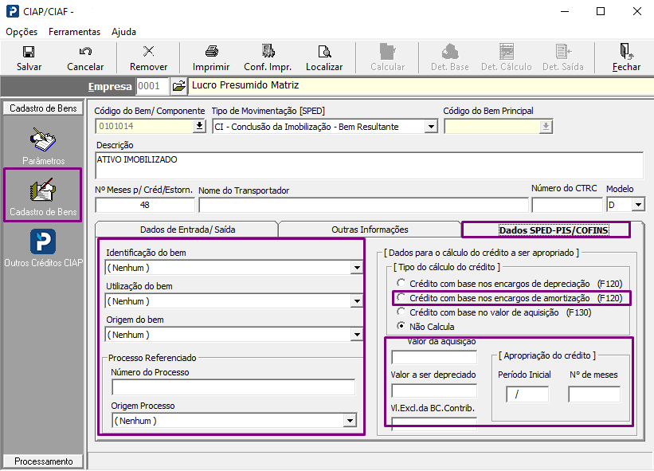Viewport: 654px width, 471px height.
Task: Click the Cancelar undo icon
Action: coord(85,53)
